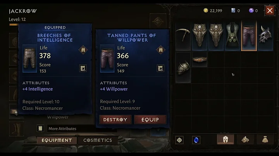Switch to the helmet equipment inventory tab
Screen dimensions: 279x156
pyautogui.click(x=226, y=139)
